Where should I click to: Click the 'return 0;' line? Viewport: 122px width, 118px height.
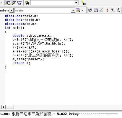click(21, 63)
